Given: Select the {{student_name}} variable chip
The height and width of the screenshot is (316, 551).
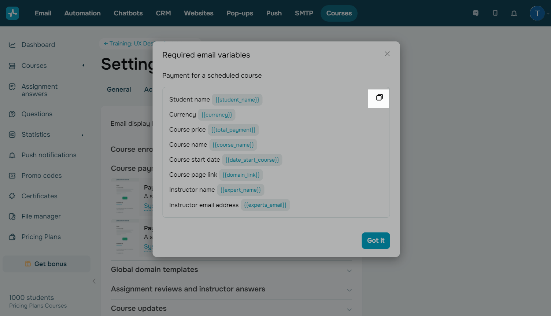Looking at the screenshot, I should coord(237,100).
